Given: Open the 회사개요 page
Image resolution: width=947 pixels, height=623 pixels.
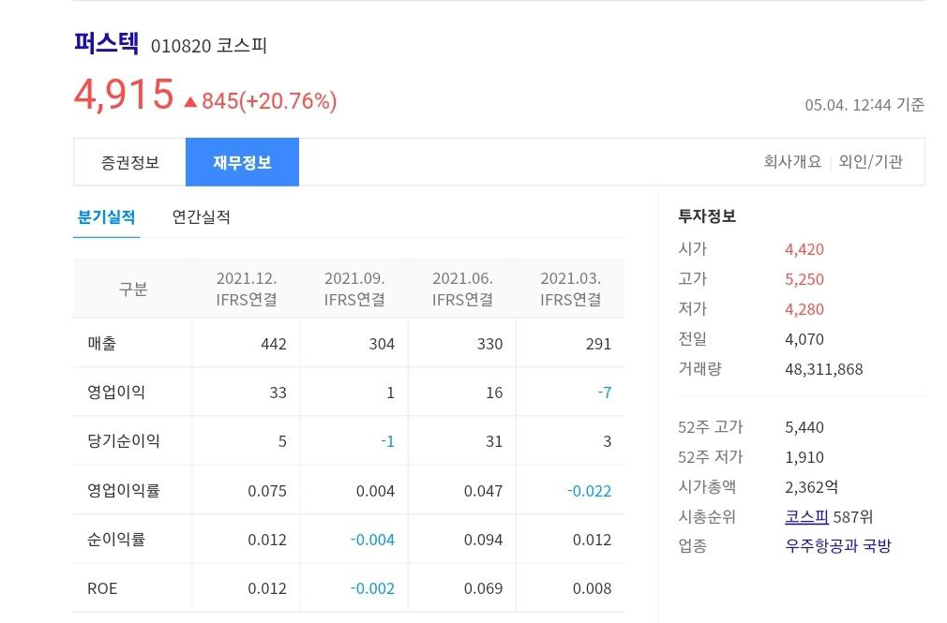Looking at the screenshot, I should coord(794,161).
